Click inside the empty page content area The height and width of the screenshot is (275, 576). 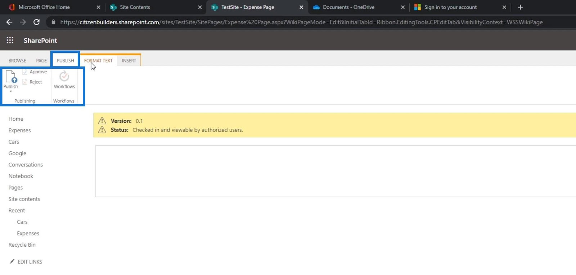(336, 171)
